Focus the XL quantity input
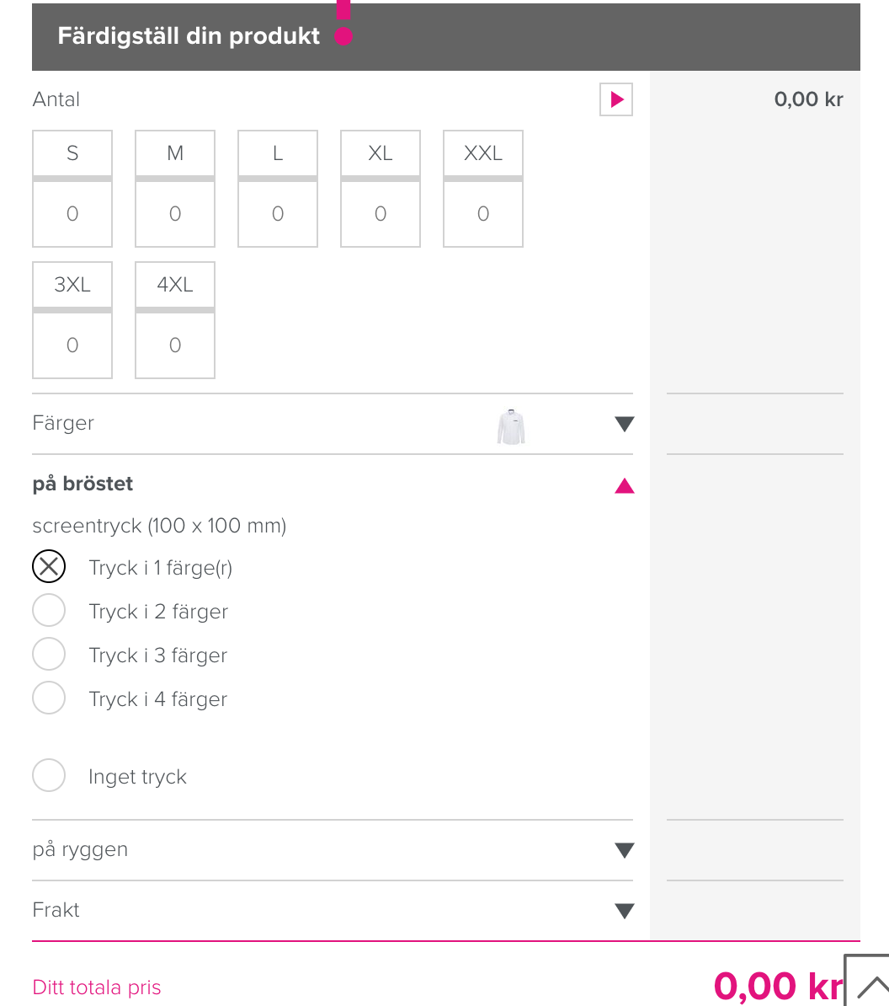This screenshot has height=1006, width=889. [x=381, y=214]
